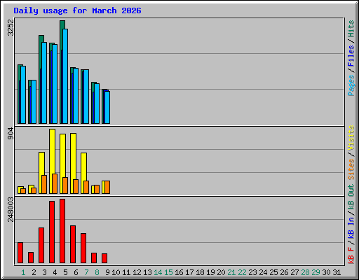359x280 pixels.
Task: Click the day 5 cyan pages bar
Action: point(65,76)
